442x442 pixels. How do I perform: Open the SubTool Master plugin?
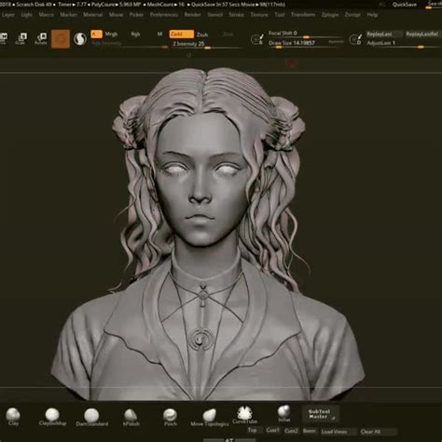click(320, 414)
